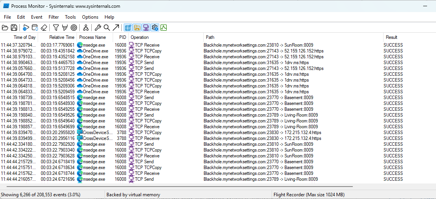
Task: Toggle Show File System Activity icon
Action: [x=137, y=28]
